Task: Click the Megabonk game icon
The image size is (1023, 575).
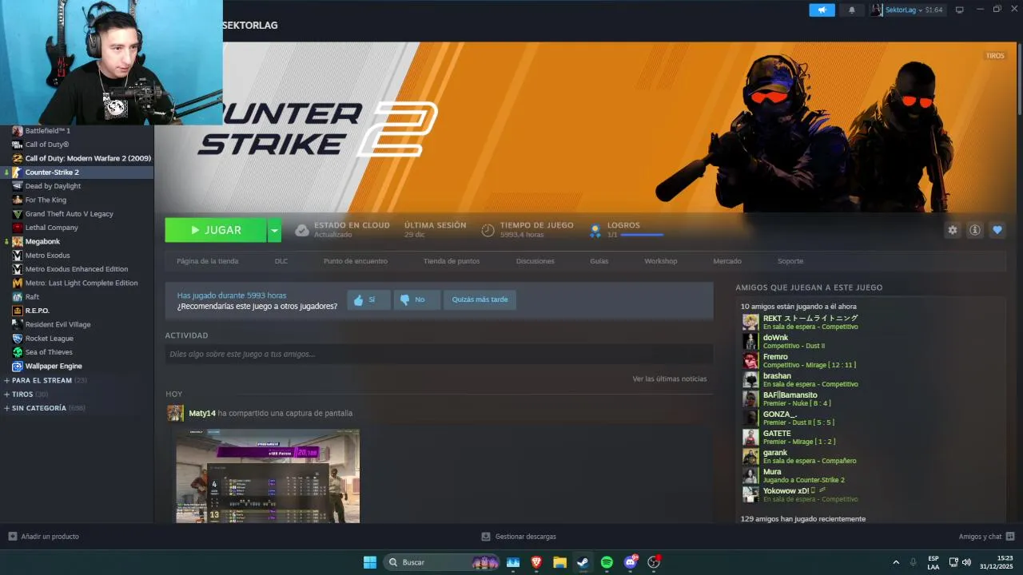Action: click(x=18, y=241)
